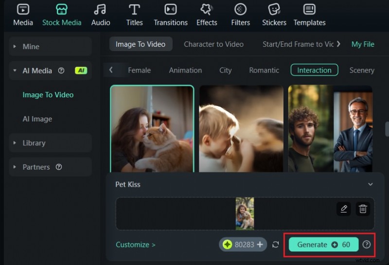Select the Female category
This screenshot has height=265, width=389.
coord(139,70)
